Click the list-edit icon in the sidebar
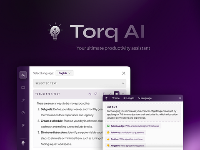This screenshot has height=150, width=200. (23, 125)
